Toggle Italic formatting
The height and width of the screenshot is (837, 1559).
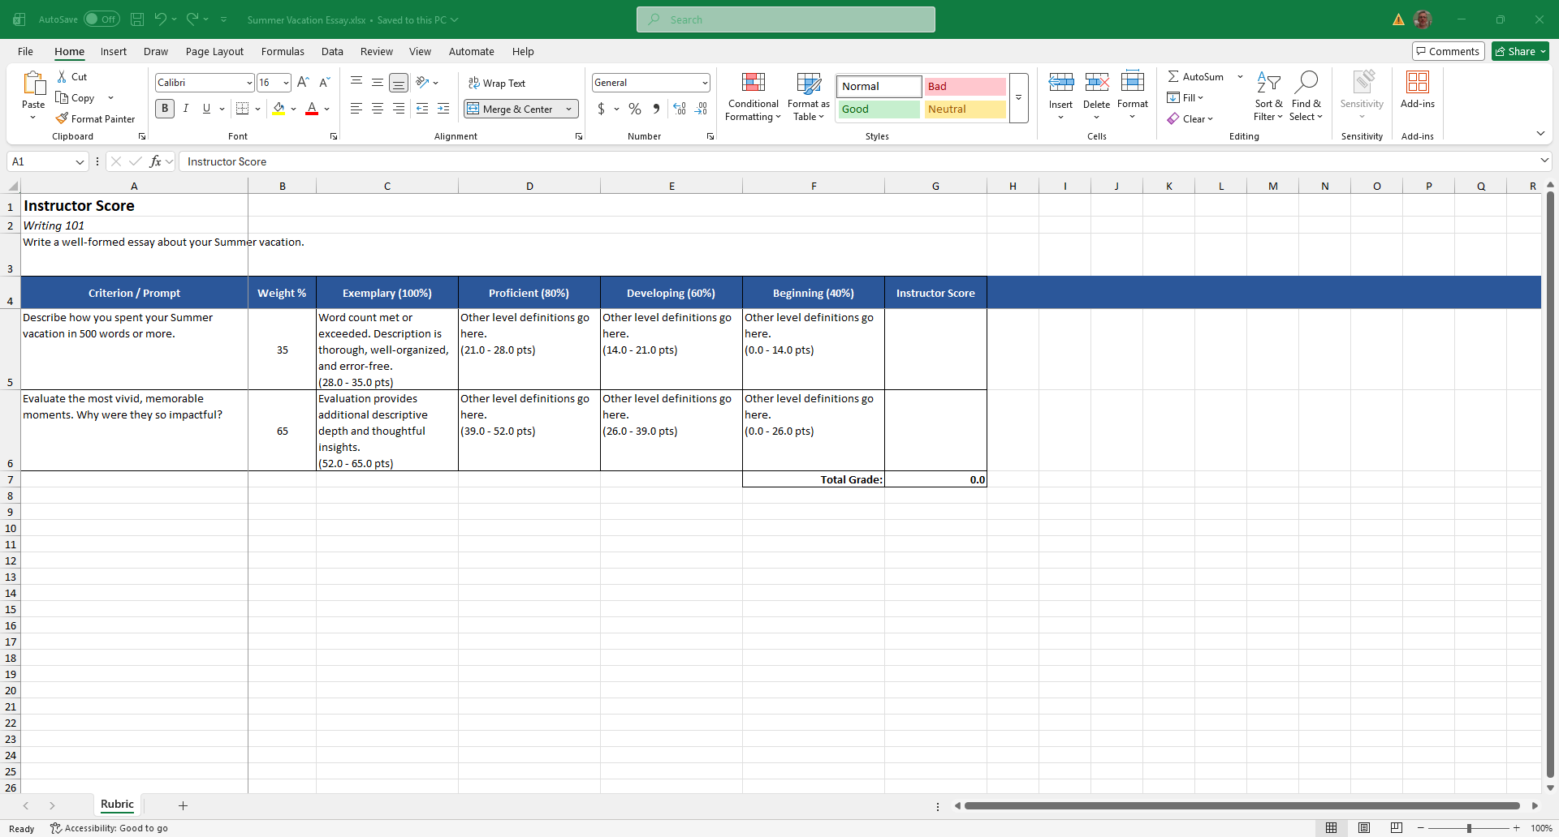(x=186, y=109)
